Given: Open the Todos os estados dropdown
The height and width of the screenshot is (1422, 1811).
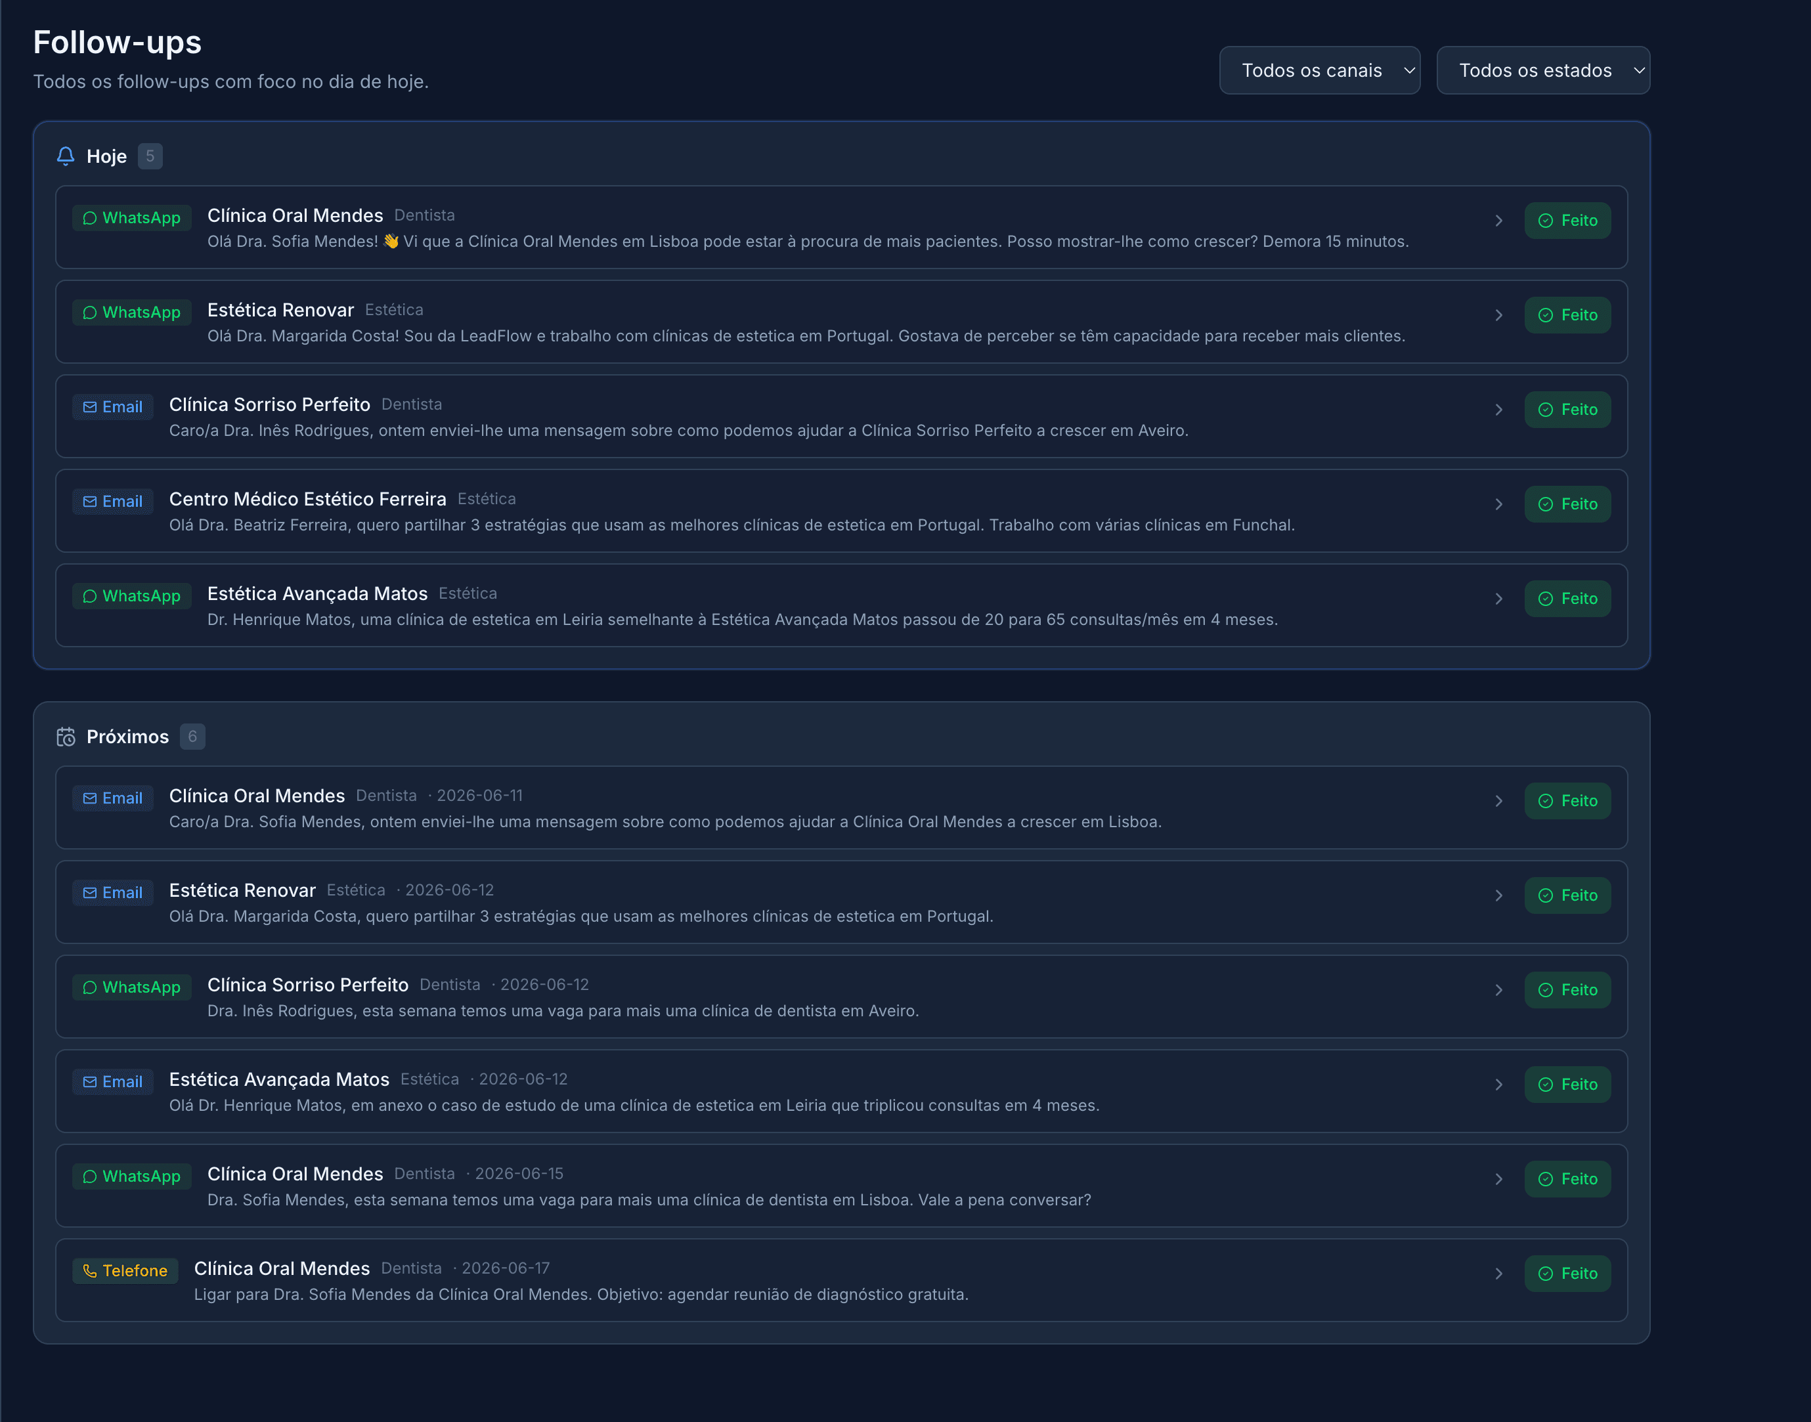Looking at the screenshot, I should [x=1543, y=71].
